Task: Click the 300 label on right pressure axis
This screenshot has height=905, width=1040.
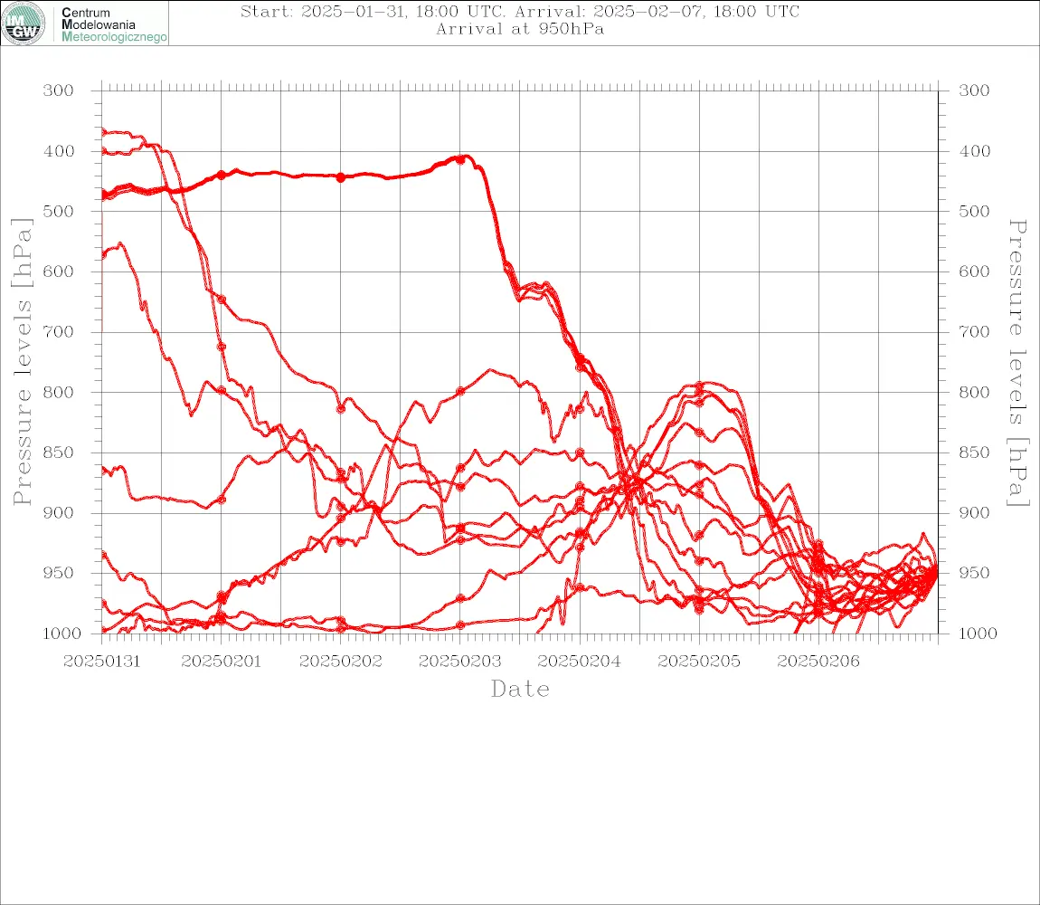Action: (974, 90)
